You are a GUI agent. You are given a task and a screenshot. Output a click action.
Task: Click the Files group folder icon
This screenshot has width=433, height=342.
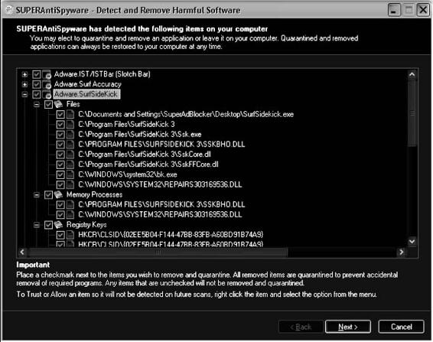coord(58,104)
